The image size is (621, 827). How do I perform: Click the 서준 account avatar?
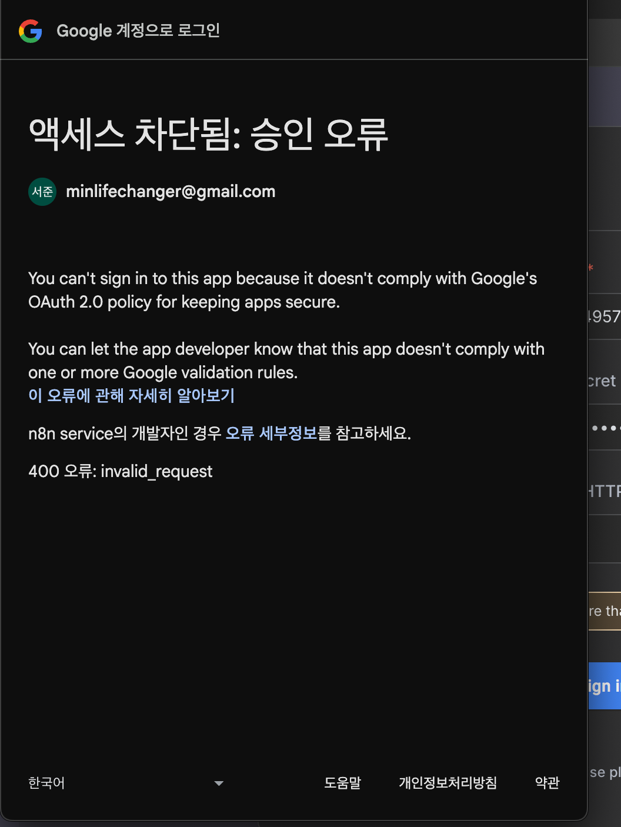click(42, 192)
